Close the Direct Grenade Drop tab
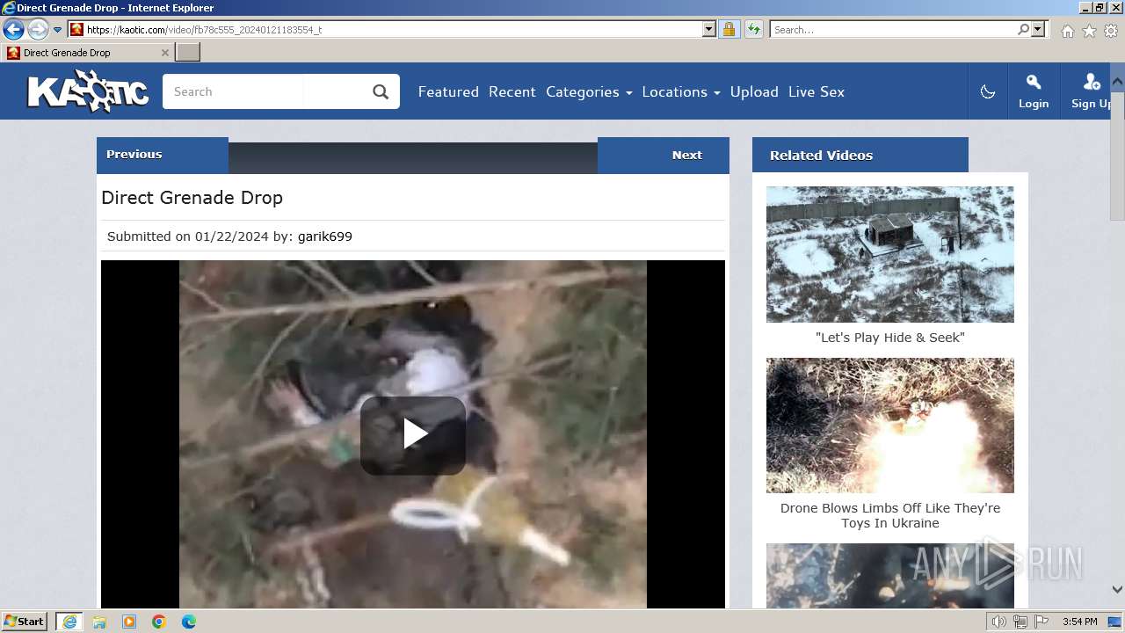Viewport: 1125px width, 633px height. tap(164, 53)
